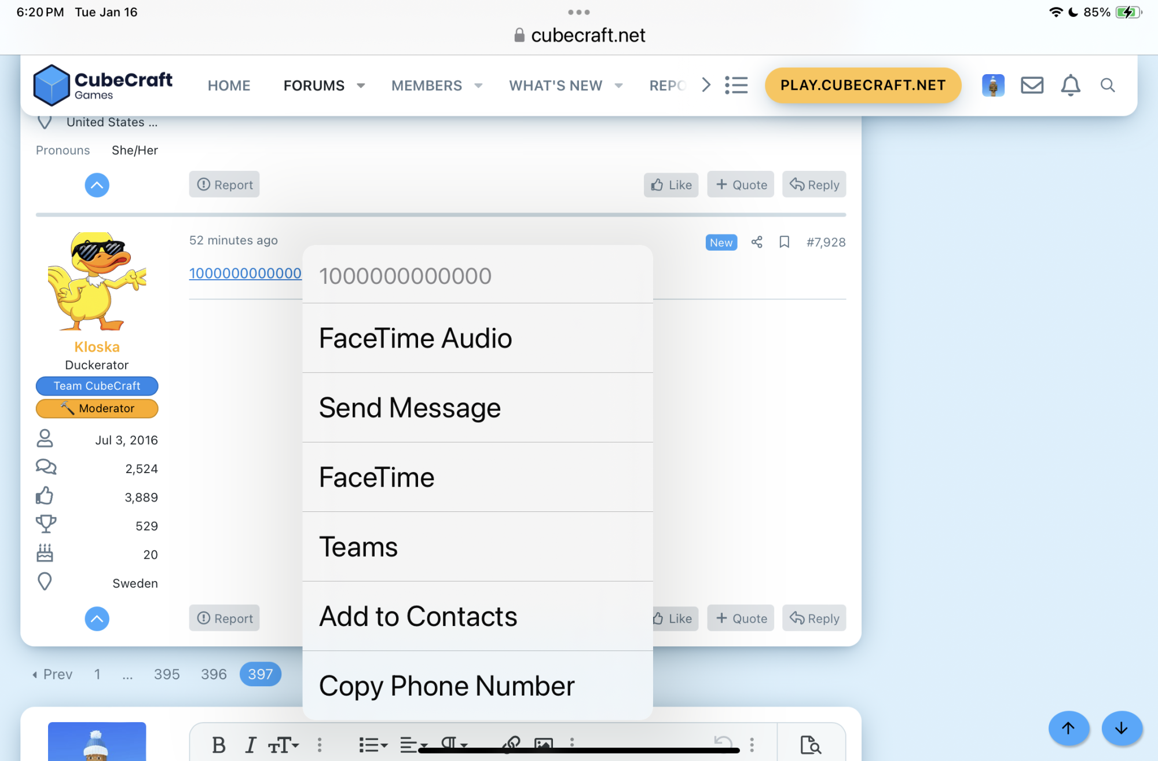Choose Teams in the popup menu
The height and width of the screenshot is (761, 1158).
[478, 547]
